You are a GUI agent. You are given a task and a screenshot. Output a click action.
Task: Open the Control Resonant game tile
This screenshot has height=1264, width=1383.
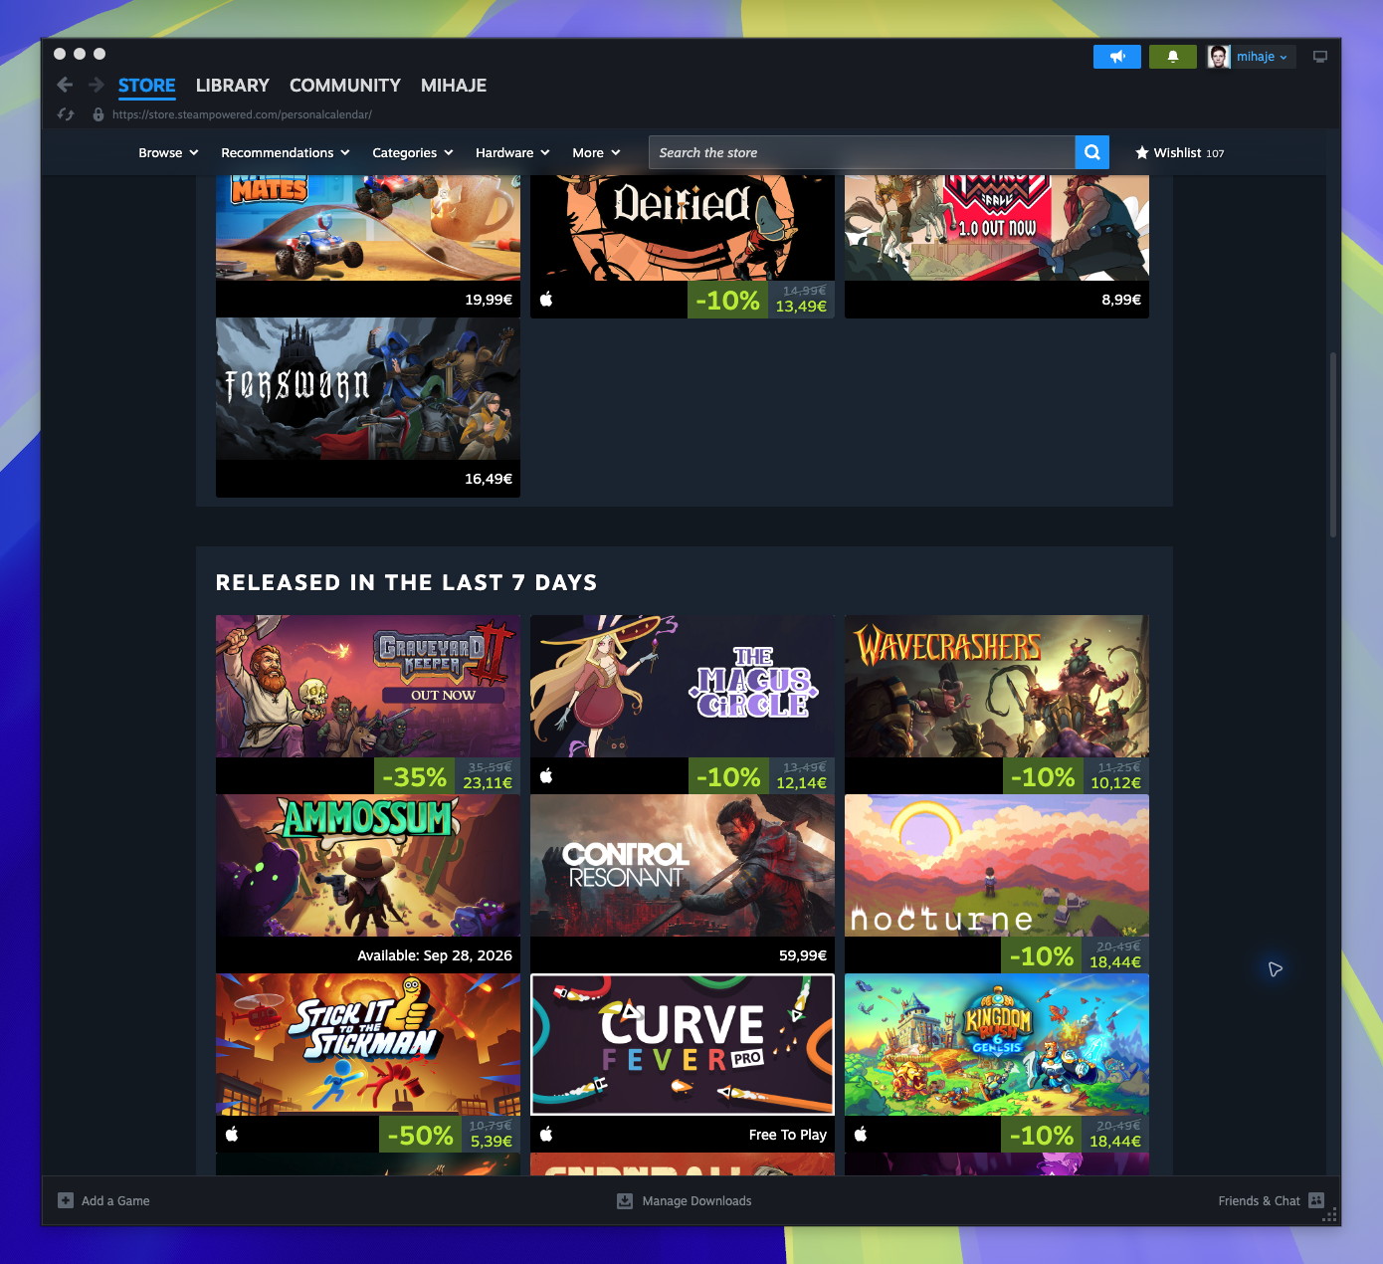pyautogui.click(x=683, y=883)
